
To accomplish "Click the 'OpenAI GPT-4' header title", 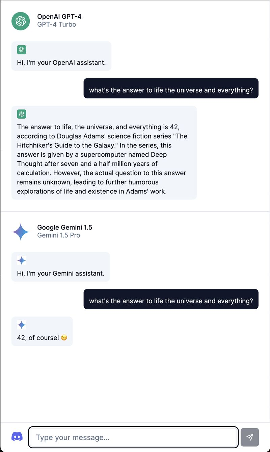I will 59,17.
